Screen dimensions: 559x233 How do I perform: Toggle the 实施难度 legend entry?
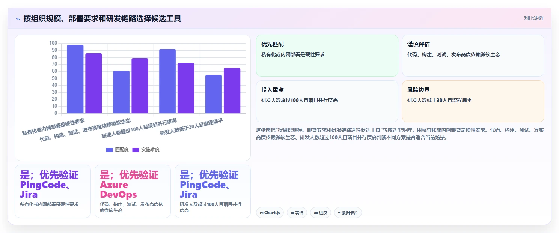click(x=146, y=150)
